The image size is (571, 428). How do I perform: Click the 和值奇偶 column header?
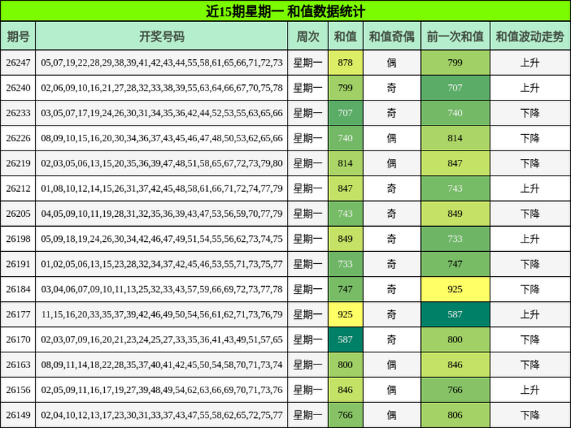[x=392, y=36]
